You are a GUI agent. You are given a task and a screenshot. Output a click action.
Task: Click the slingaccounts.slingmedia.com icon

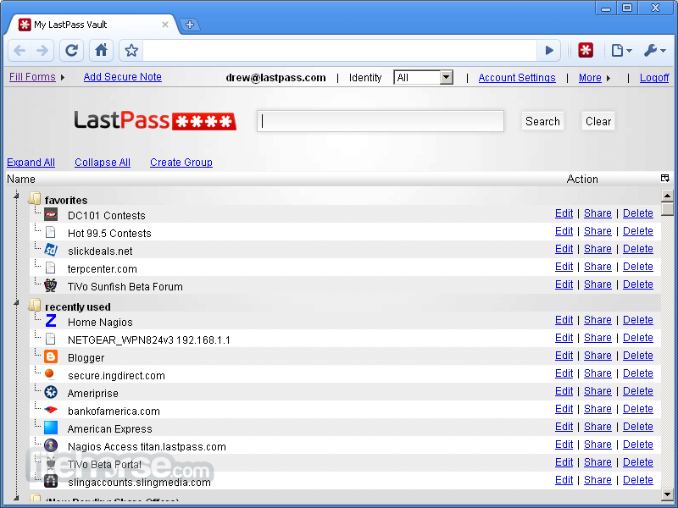[51, 481]
